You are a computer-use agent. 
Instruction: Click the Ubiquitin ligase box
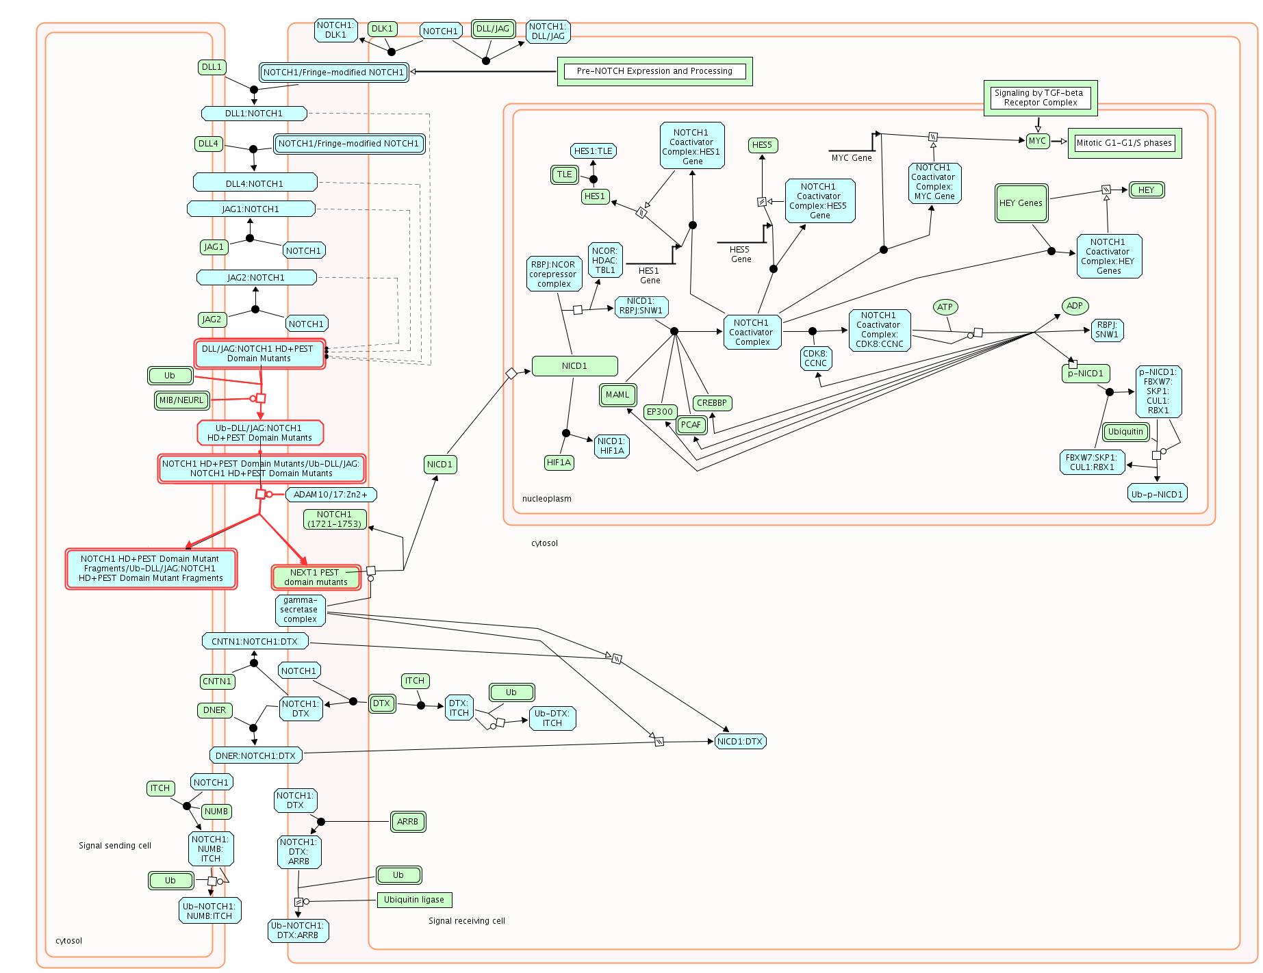pyautogui.click(x=414, y=900)
